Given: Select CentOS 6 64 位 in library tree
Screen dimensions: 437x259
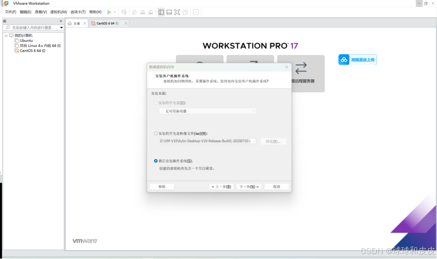Looking at the screenshot, I should tap(33, 50).
